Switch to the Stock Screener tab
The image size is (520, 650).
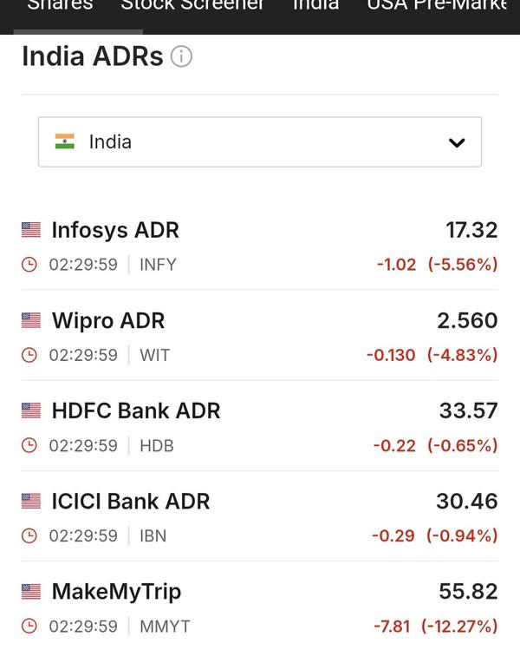[192, 7]
